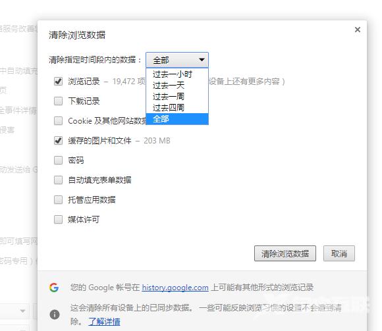This screenshot has width=382, height=331.
Task: Click the 清除浏览数据 button
Action: point(285,253)
